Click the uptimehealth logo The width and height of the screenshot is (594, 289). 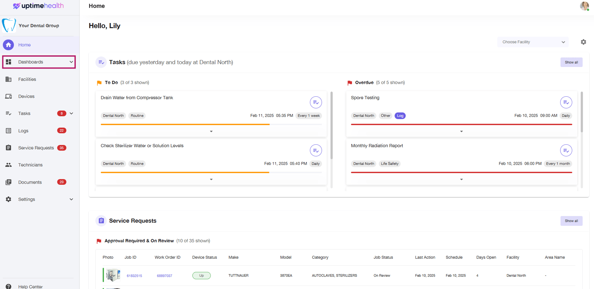[x=38, y=6]
